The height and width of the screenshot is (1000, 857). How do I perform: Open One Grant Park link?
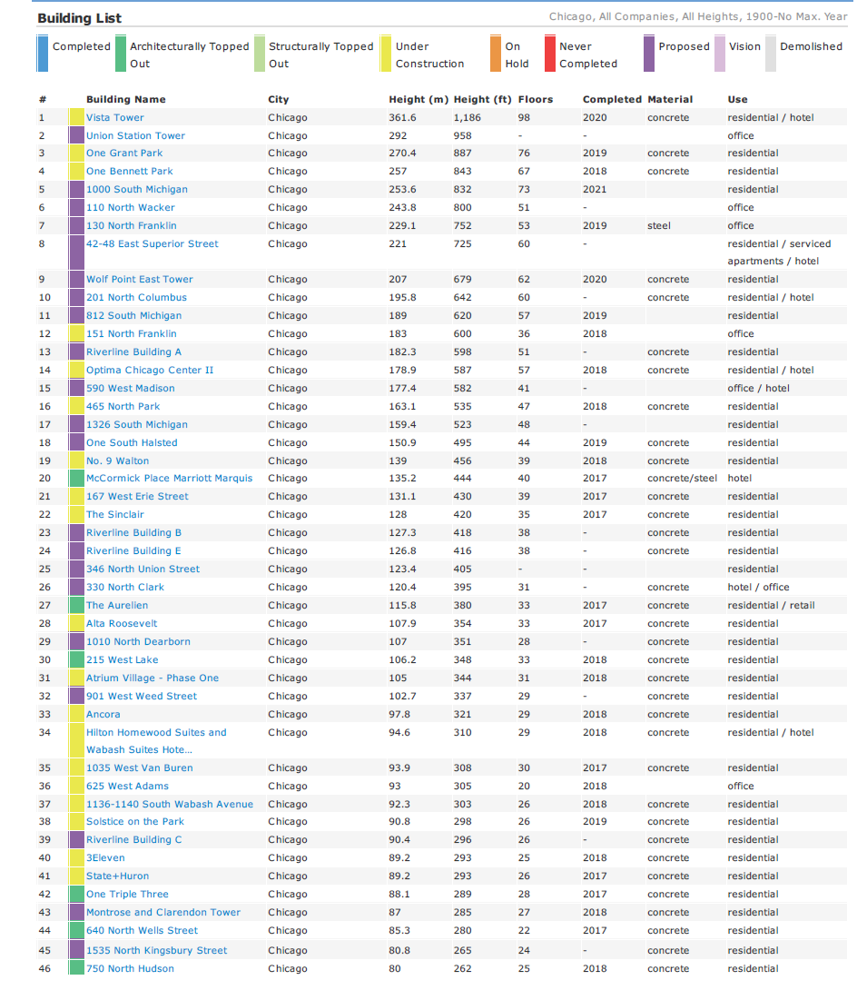coord(124,153)
